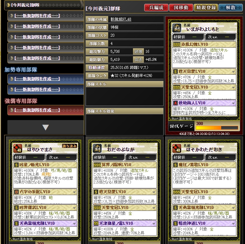Open the 新規城97.48 location link

pyautogui.click(x=121, y=19)
